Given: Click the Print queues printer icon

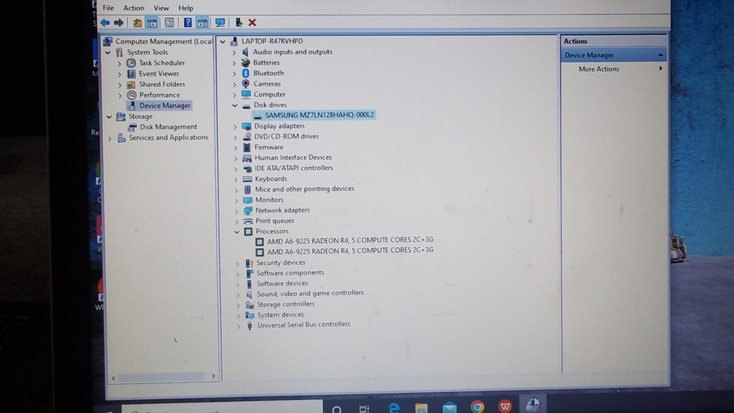Looking at the screenshot, I should pyautogui.click(x=248, y=221).
